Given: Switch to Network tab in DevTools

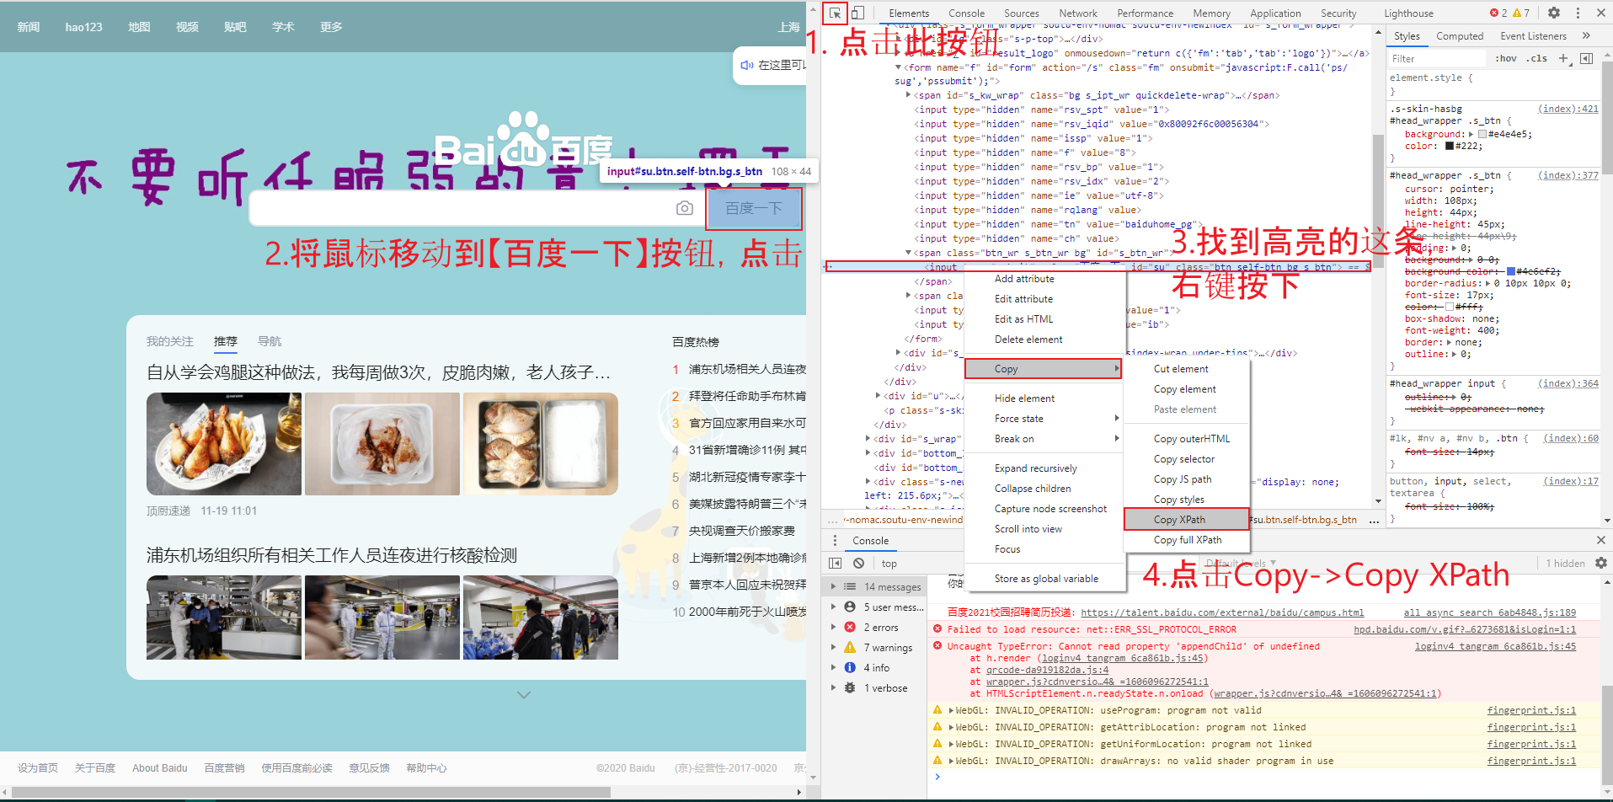Looking at the screenshot, I should tap(1078, 13).
